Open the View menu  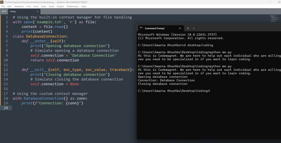coord(36,6)
